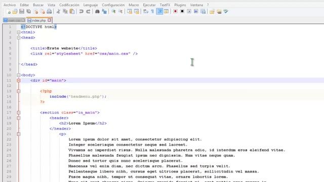
Task: Collapse the div main fold marker
Action: pos(18,80)
